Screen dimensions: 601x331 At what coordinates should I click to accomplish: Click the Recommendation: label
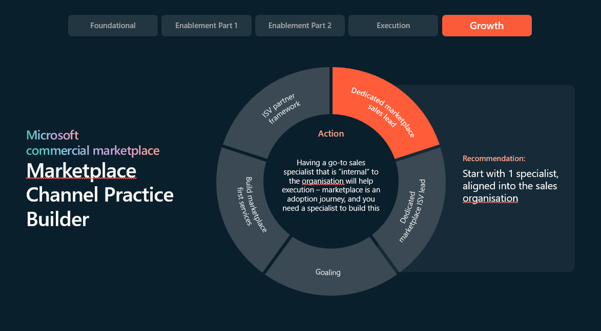click(494, 159)
